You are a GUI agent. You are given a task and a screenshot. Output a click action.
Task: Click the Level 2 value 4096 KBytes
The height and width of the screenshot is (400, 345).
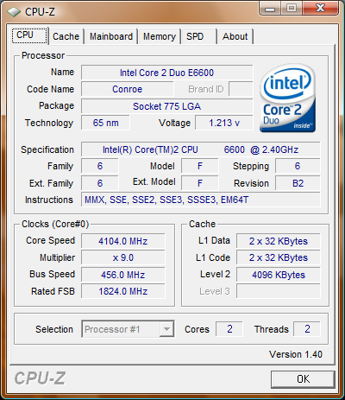pyautogui.click(x=279, y=275)
